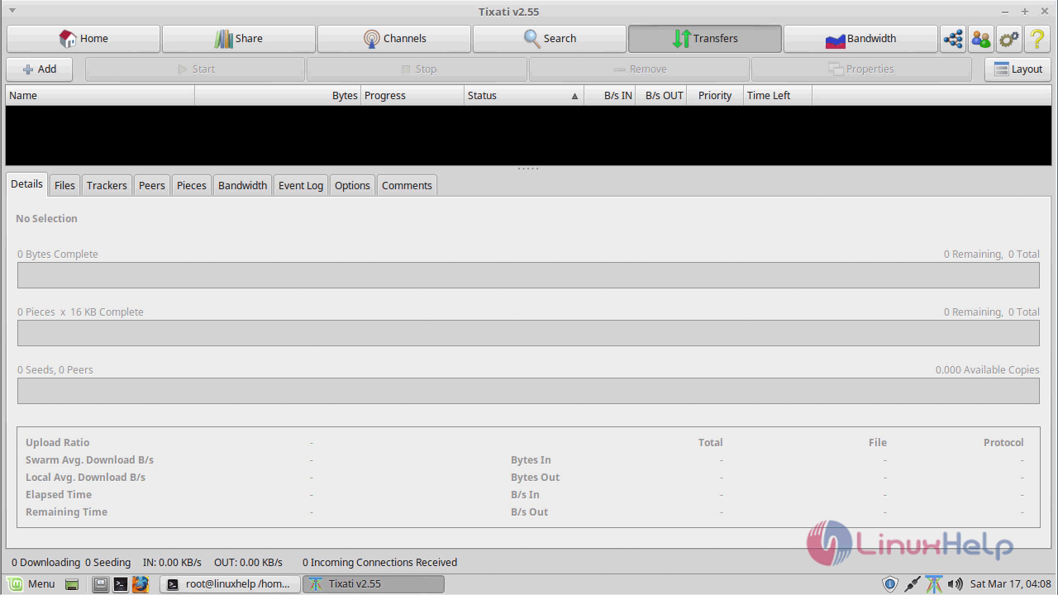Image resolution: width=1058 pixels, height=595 pixels.
Task: Switch to the Peers tab
Action: [152, 185]
